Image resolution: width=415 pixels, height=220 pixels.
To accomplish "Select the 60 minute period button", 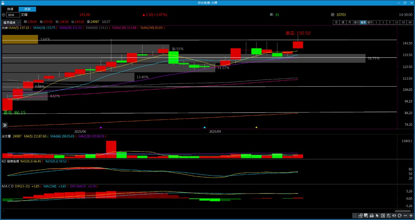I will [410, 22].
